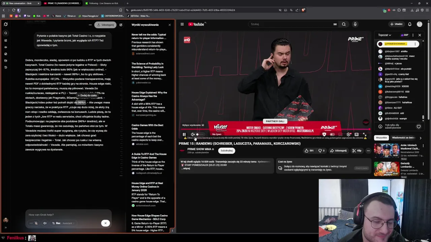Screen dimensions: 431x242
Task: Submit search with YouTube magnifier button
Action: tap(344, 24)
